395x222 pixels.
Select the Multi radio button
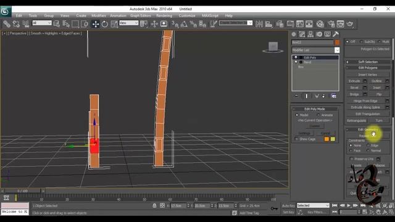(379, 41)
